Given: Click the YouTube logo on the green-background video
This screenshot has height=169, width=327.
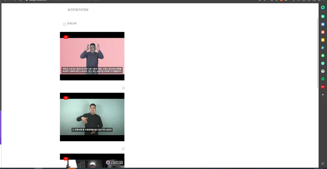Looking at the screenshot, I should (66, 98).
